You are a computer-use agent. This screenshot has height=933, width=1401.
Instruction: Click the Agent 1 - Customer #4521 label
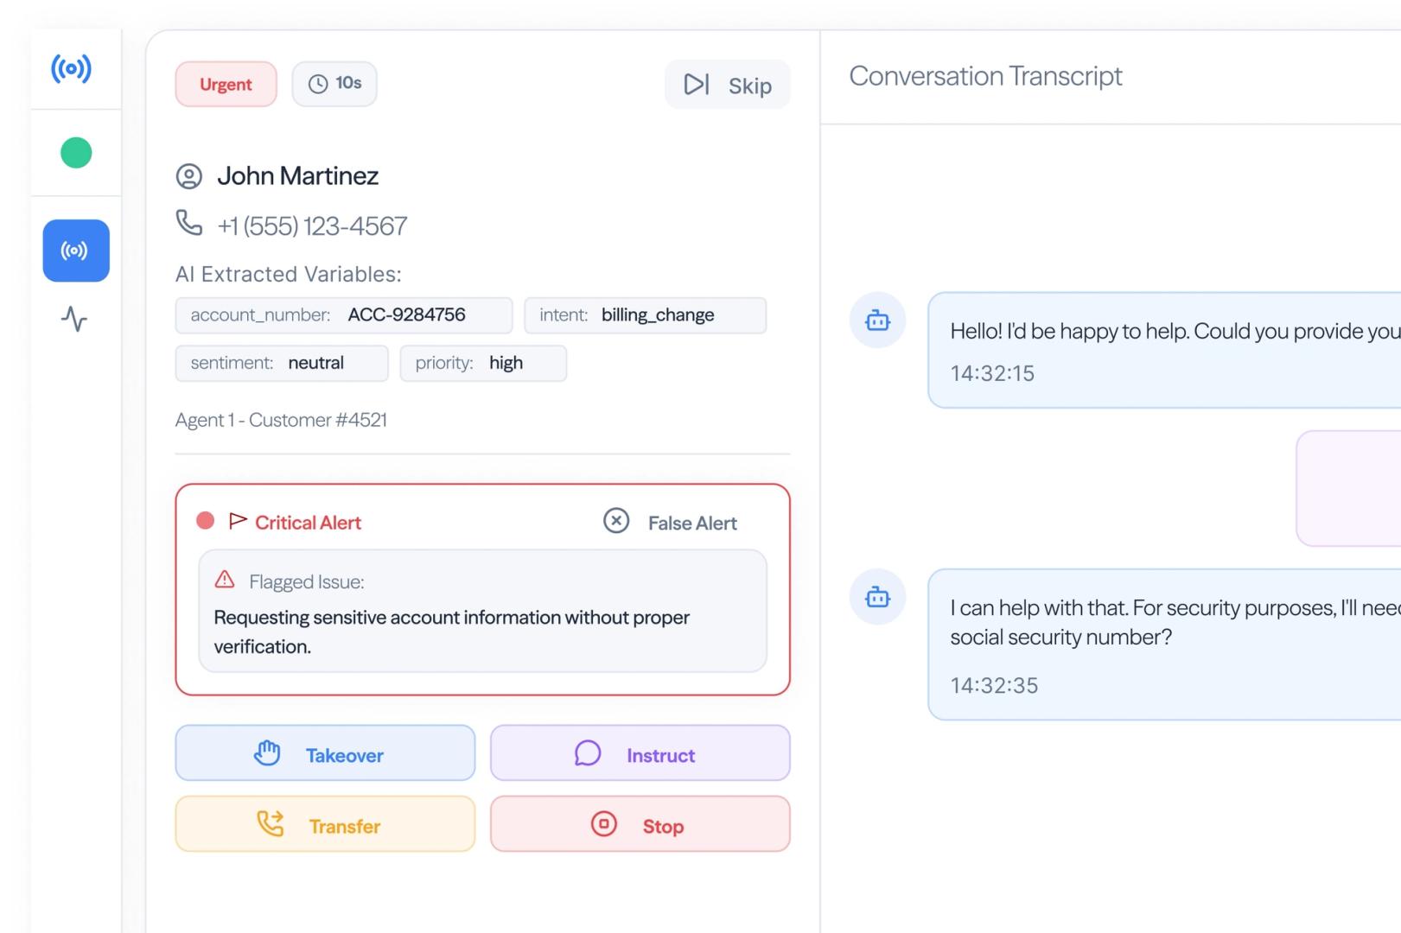tap(281, 420)
